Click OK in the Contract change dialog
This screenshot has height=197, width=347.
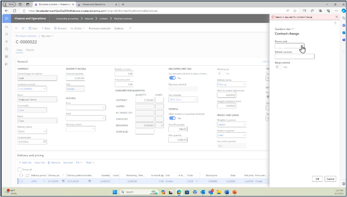[317, 179]
